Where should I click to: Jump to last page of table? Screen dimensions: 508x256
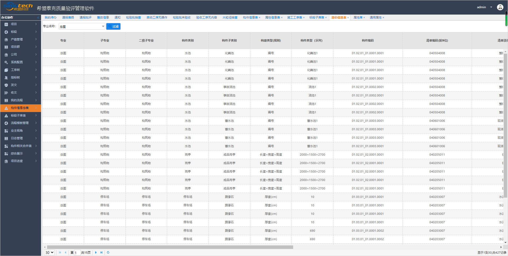tap(101, 253)
